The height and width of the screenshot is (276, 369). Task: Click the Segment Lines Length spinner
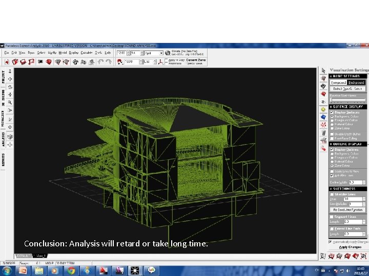click(364, 222)
